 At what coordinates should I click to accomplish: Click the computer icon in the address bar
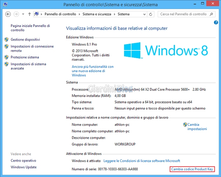coord(36,14)
